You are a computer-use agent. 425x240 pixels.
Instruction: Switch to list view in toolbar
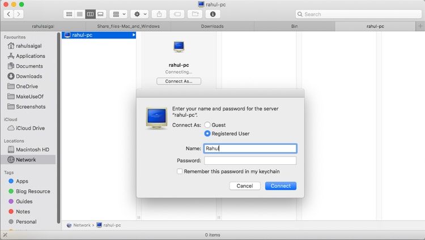(x=79, y=14)
